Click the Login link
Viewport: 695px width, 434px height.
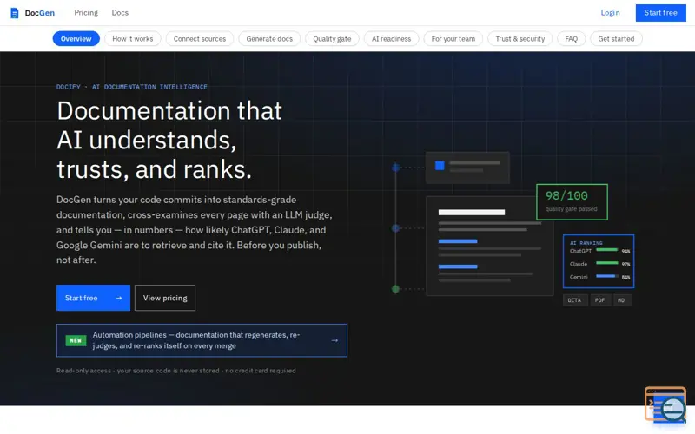pos(611,13)
